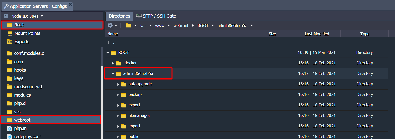Click the .docker folder icon

coord(119,63)
